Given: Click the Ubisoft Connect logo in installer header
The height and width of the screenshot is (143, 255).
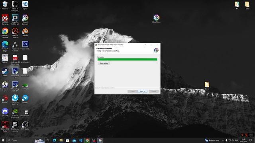Looking at the screenshot, I should pos(156,50).
